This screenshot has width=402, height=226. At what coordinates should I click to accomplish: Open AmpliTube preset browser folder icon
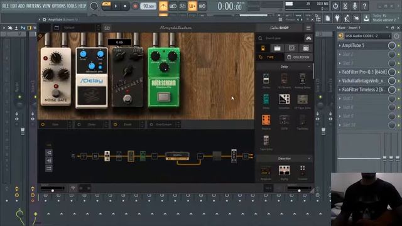pos(57,28)
